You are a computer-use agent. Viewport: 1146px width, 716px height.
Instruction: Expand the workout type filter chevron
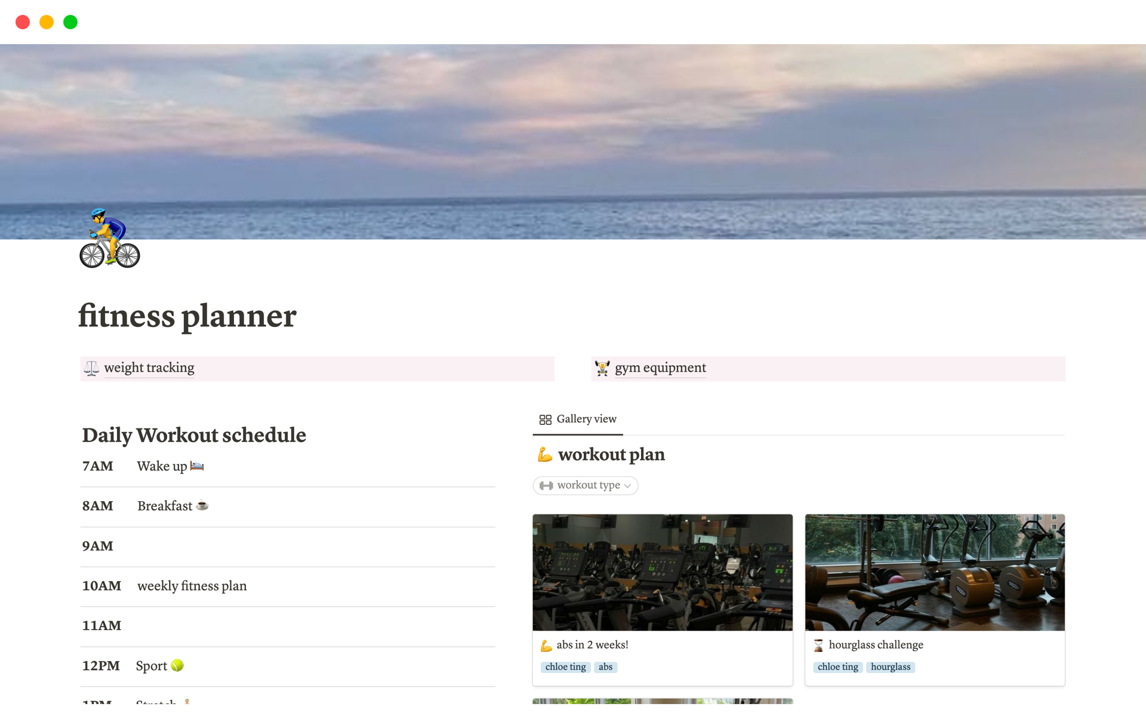(627, 486)
